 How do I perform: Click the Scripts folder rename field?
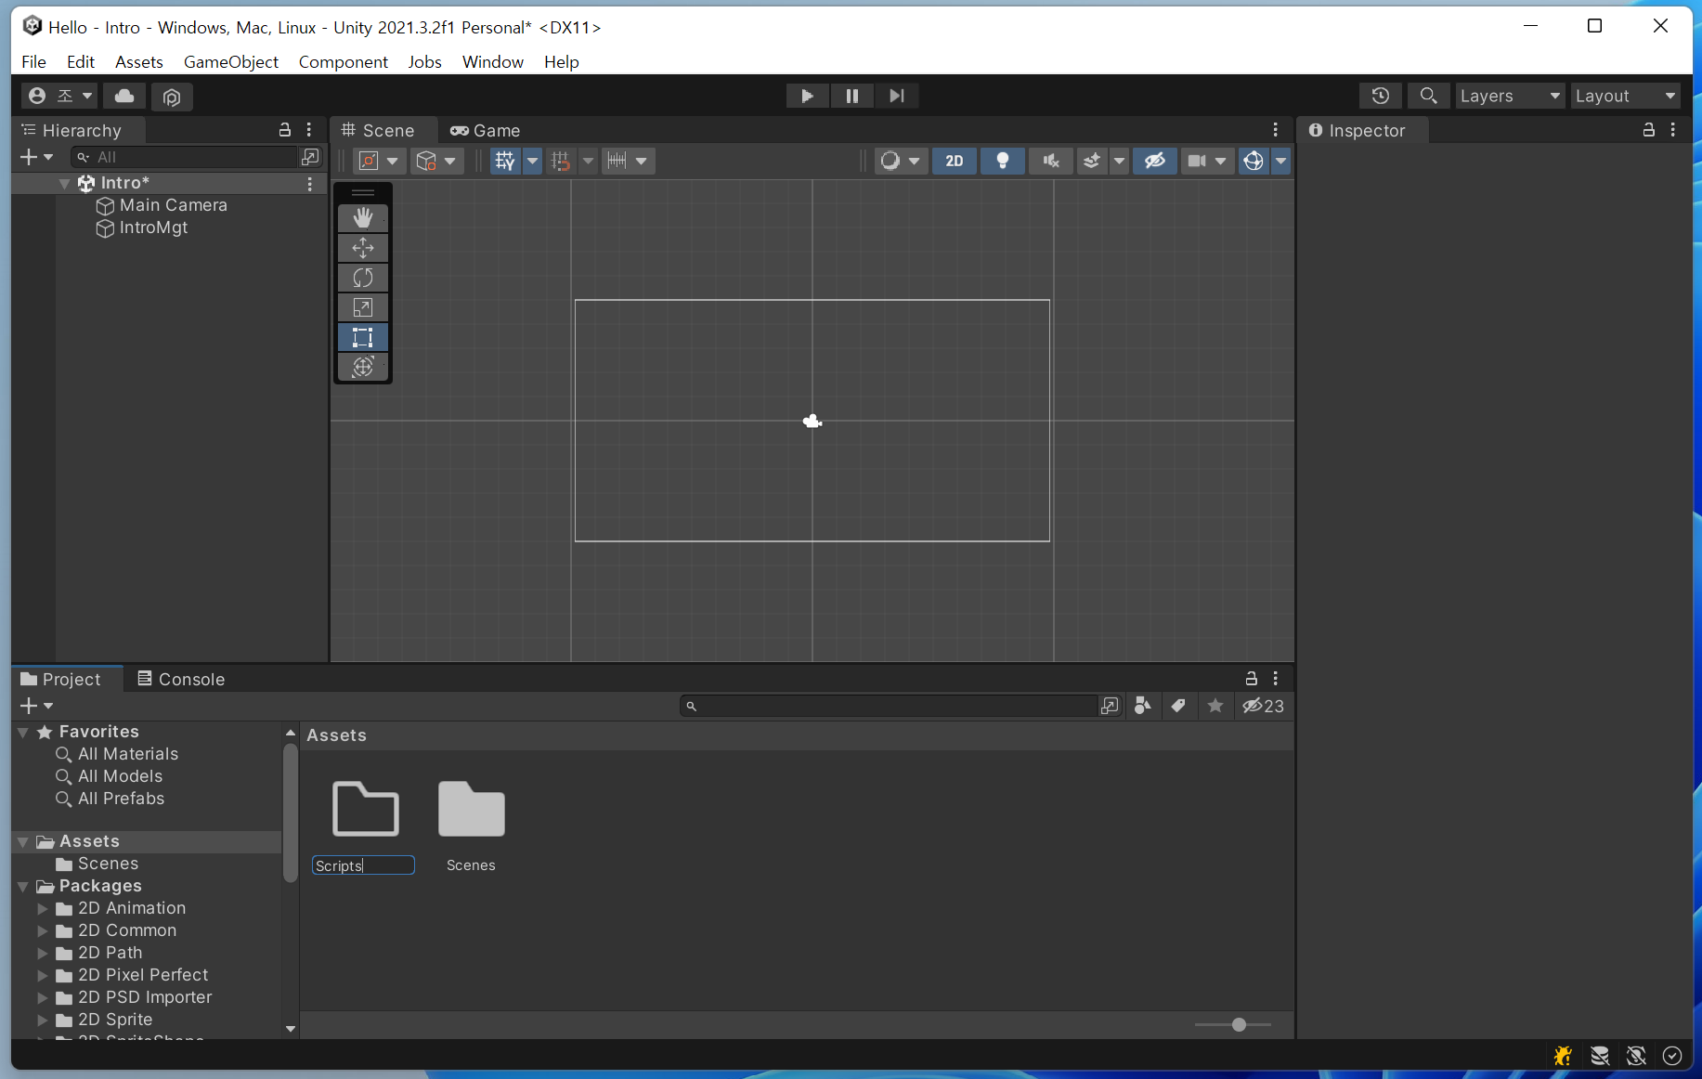pos(363,865)
